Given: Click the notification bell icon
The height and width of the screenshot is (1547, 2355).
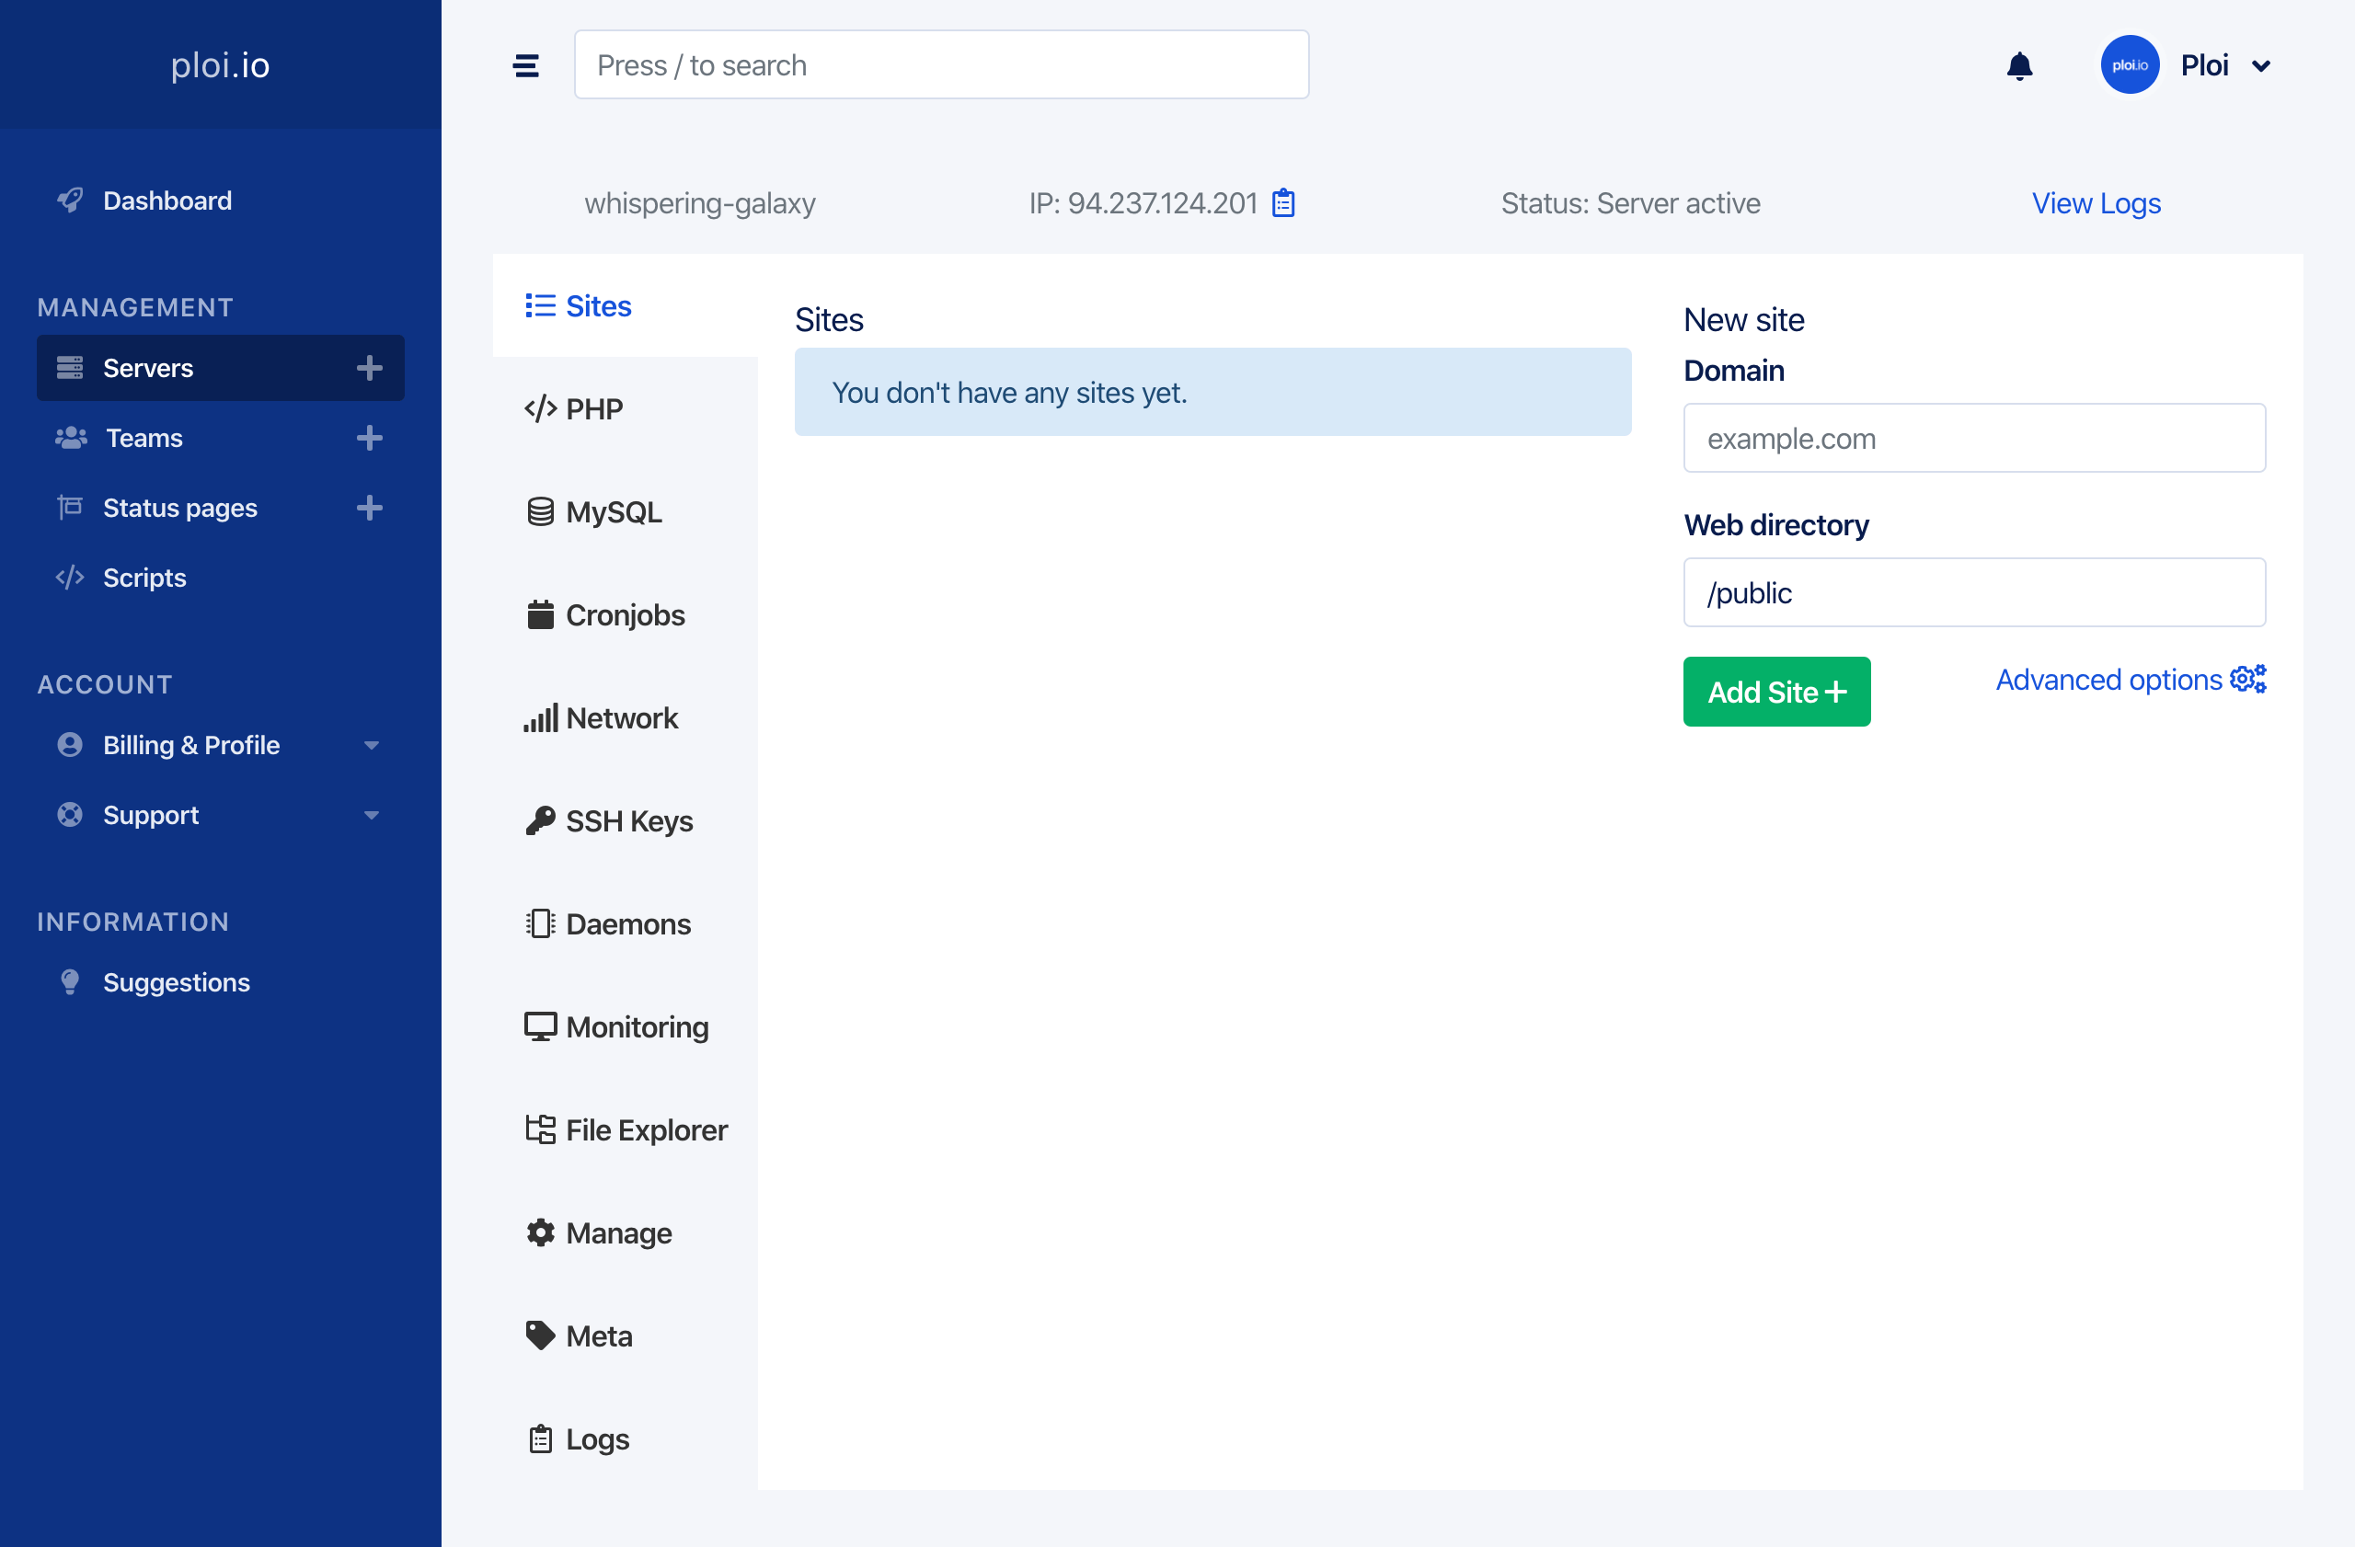Looking at the screenshot, I should pyautogui.click(x=2018, y=66).
